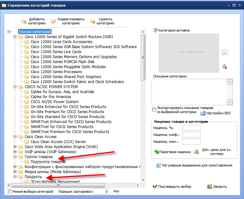Click Подтвердить выбор button
The height and width of the screenshot is (199, 244).
pos(172,187)
